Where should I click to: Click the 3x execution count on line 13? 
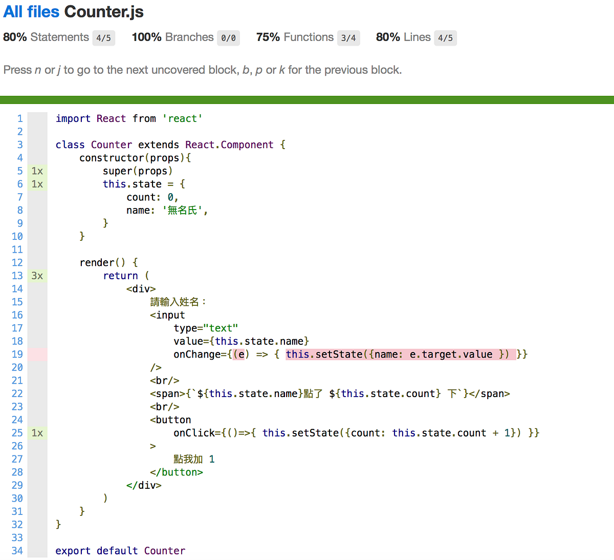(36, 276)
